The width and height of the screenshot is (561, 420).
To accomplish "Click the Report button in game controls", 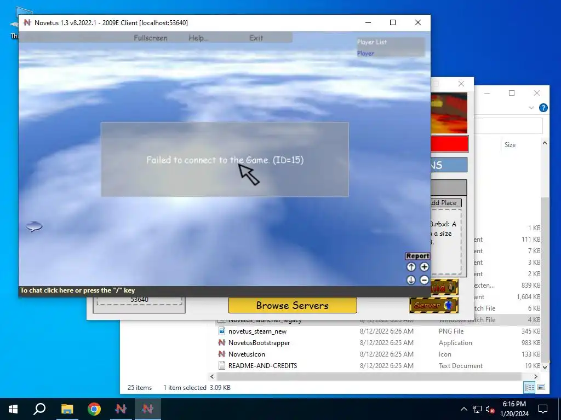I will pyautogui.click(x=417, y=256).
